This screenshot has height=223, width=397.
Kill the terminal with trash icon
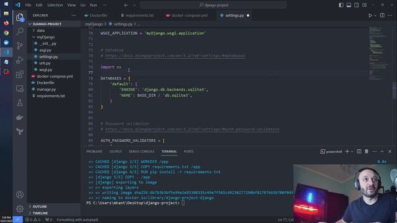[367, 151]
